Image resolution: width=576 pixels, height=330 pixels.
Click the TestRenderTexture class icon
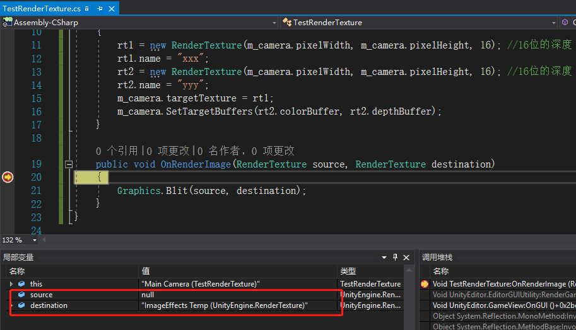pos(287,23)
